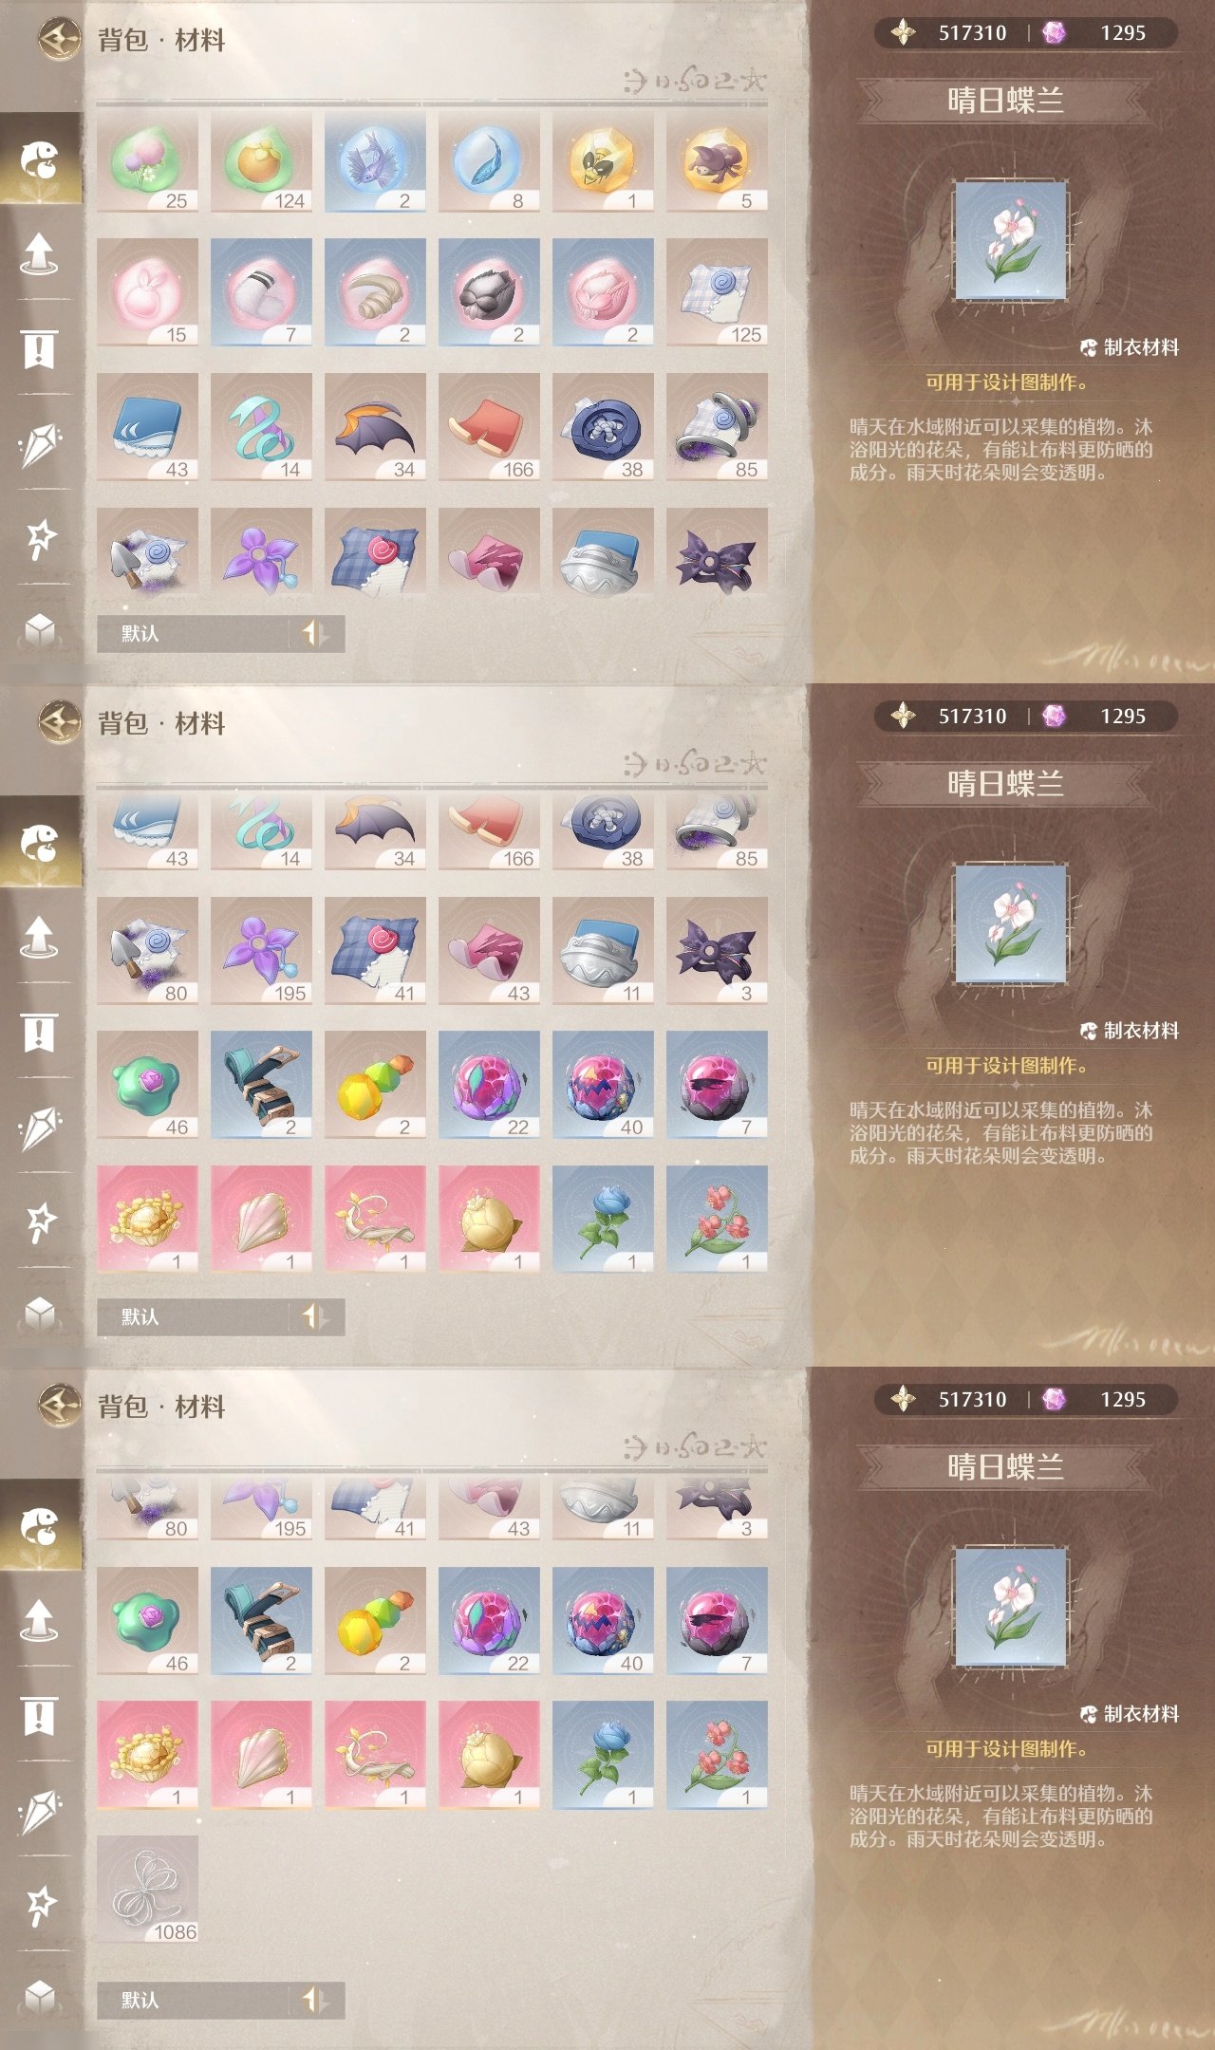Toggle sort order arrow beside 默认 in last view
Viewport: 1215px width, 2050px height.
(314, 2000)
